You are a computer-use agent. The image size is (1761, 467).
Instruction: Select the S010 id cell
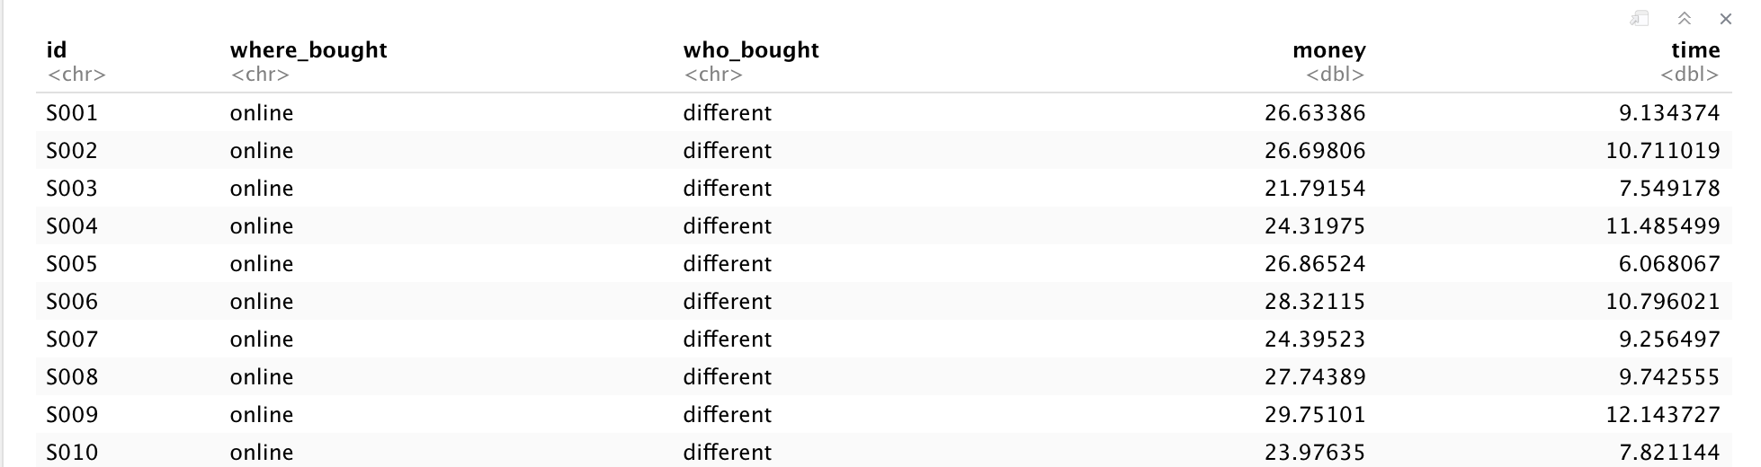[x=72, y=453]
